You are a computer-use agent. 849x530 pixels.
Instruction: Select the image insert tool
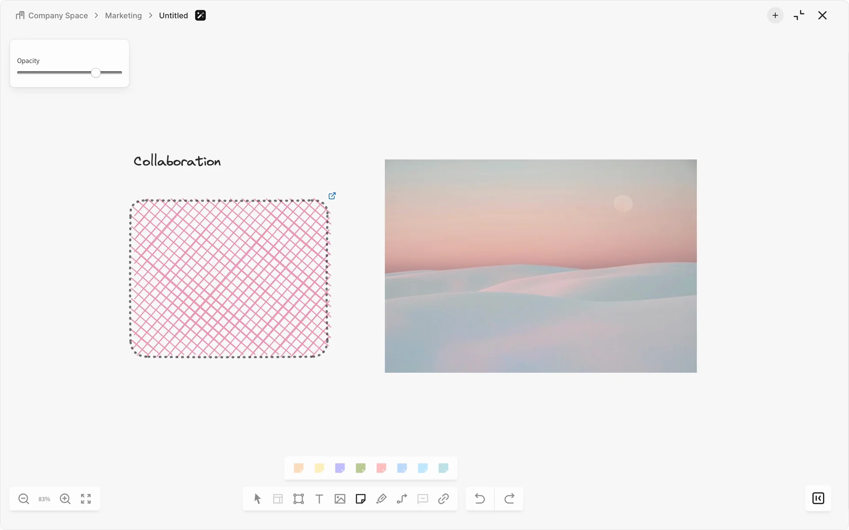point(340,499)
